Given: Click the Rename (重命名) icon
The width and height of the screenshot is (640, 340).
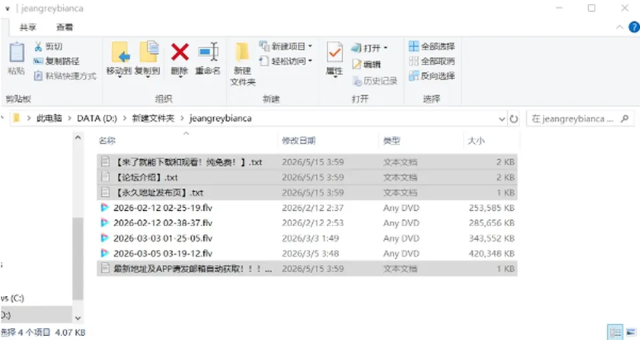Looking at the screenshot, I should (x=208, y=52).
